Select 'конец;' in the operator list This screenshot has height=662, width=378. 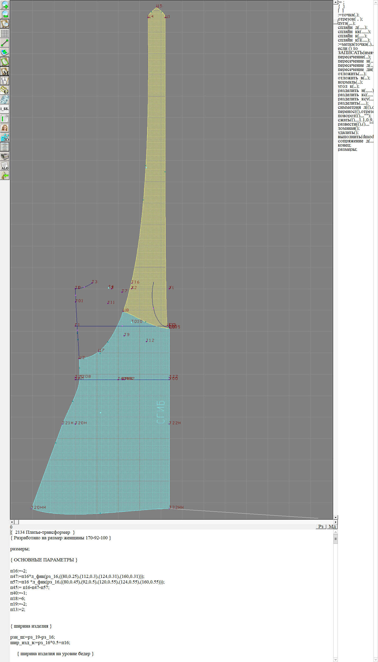(344, 145)
